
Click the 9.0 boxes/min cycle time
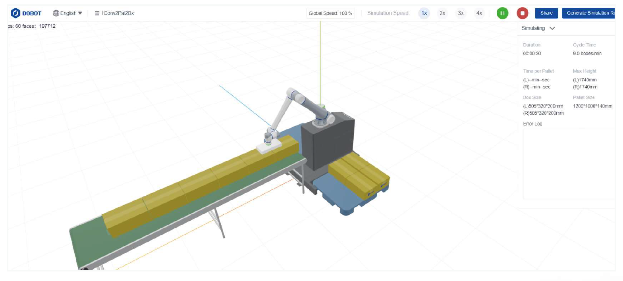(x=587, y=53)
